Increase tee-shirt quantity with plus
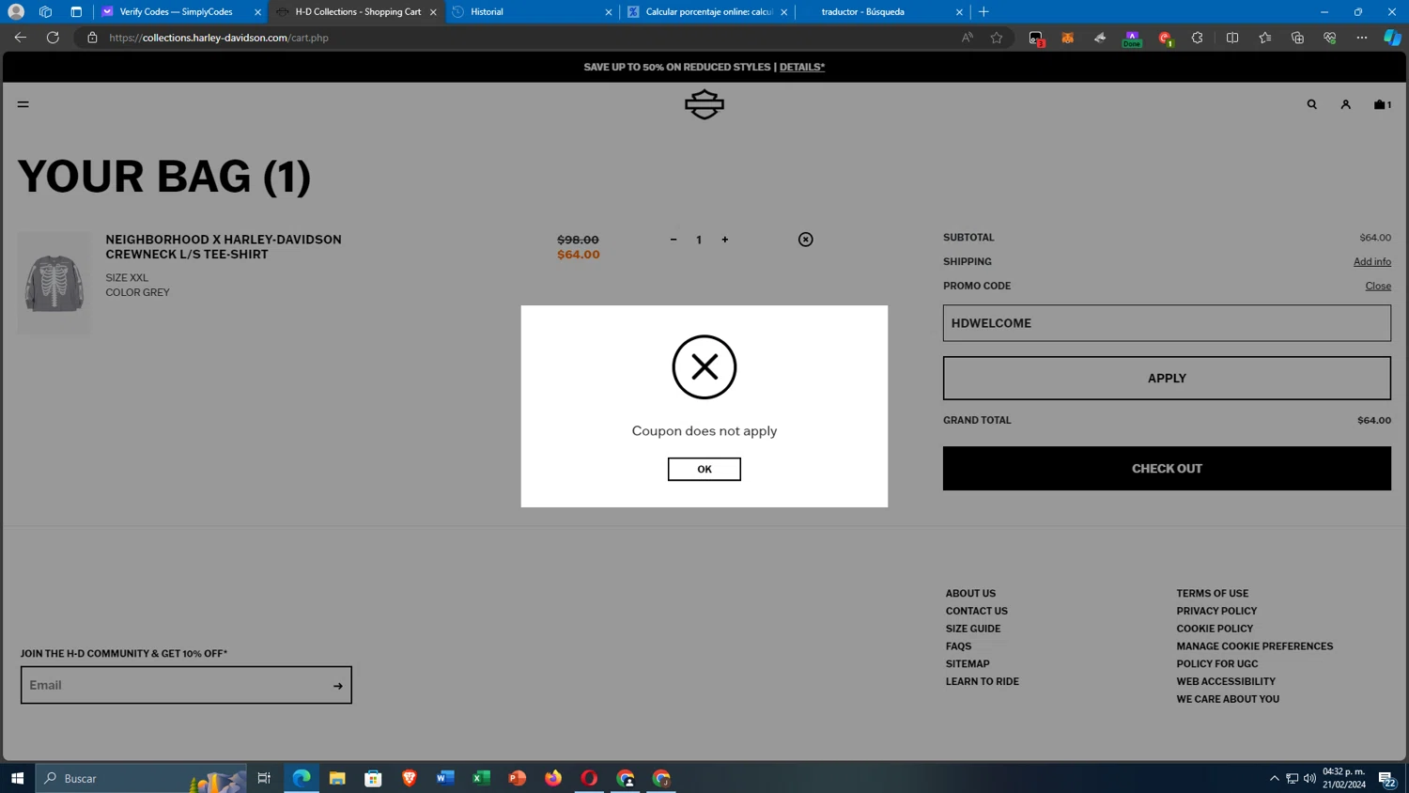 (x=725, y=240)
